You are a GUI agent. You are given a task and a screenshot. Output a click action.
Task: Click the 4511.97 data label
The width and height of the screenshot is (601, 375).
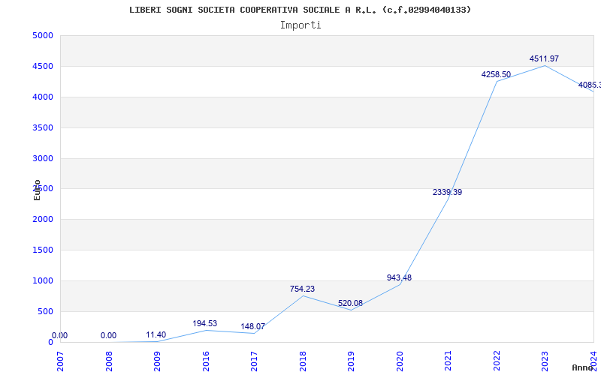coord(544,58)
